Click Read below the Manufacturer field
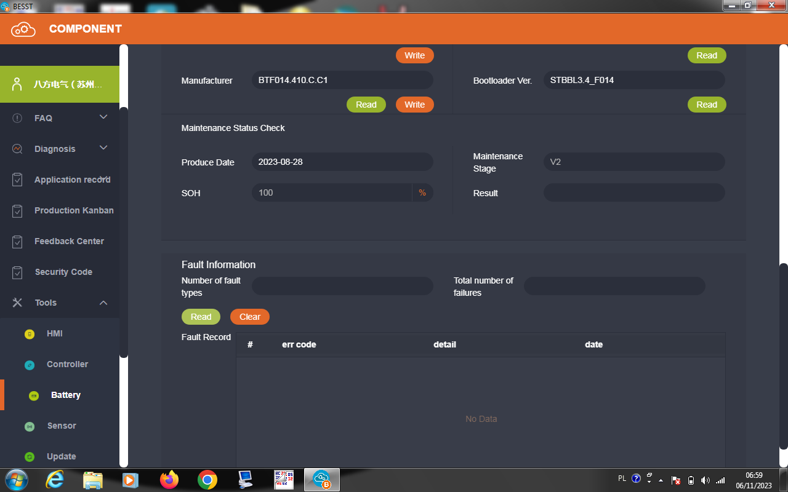The width and height of the screenshot is (788, 492). coord(366,105)
